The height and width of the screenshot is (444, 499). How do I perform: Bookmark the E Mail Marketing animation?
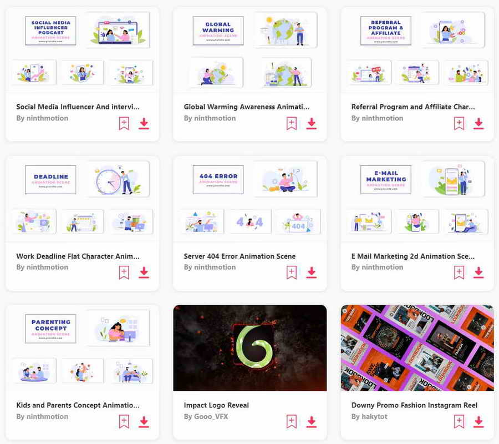(459, 273)
